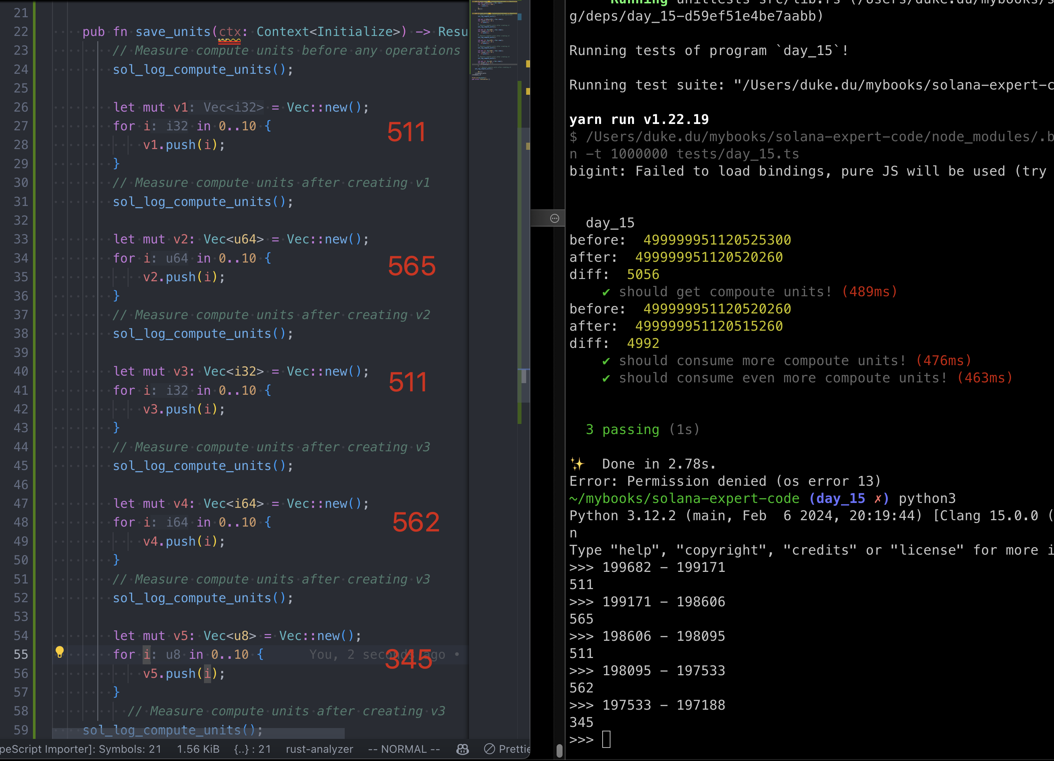Click the '{..} : 21' status bar entry
1054x761 pixels.
[x=252, y=749]
